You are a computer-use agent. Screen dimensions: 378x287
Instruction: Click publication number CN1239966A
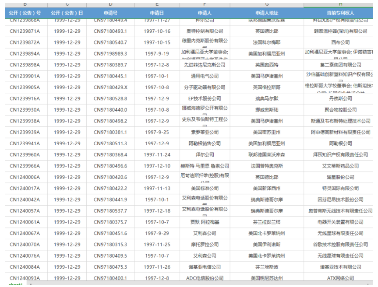tap(25, 166)
